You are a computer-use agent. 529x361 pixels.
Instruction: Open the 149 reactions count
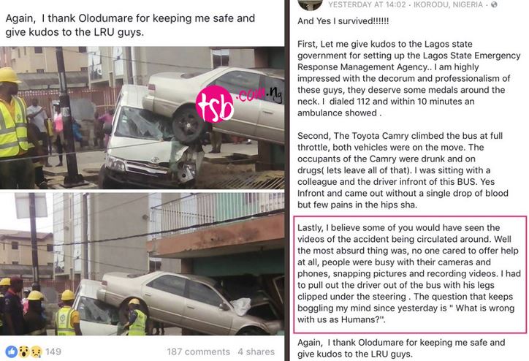(53, 351)
